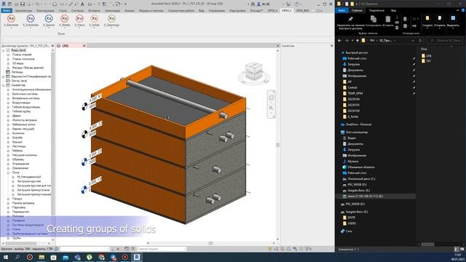Click the Paste icon in Explorer ribbon
This screenshot has width=466, height=262.
[388, 21]
